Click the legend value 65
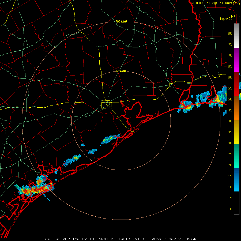Image resolution: width=241 pixels, height=241 pixels. pos(230,66)
